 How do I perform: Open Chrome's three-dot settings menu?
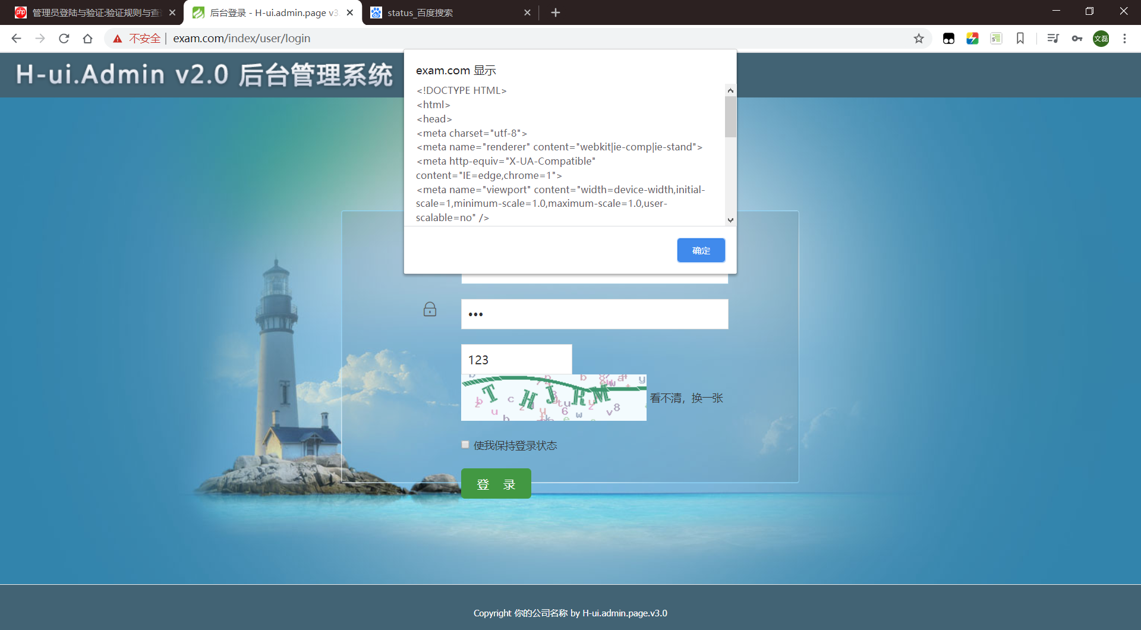pos(1124,38)
